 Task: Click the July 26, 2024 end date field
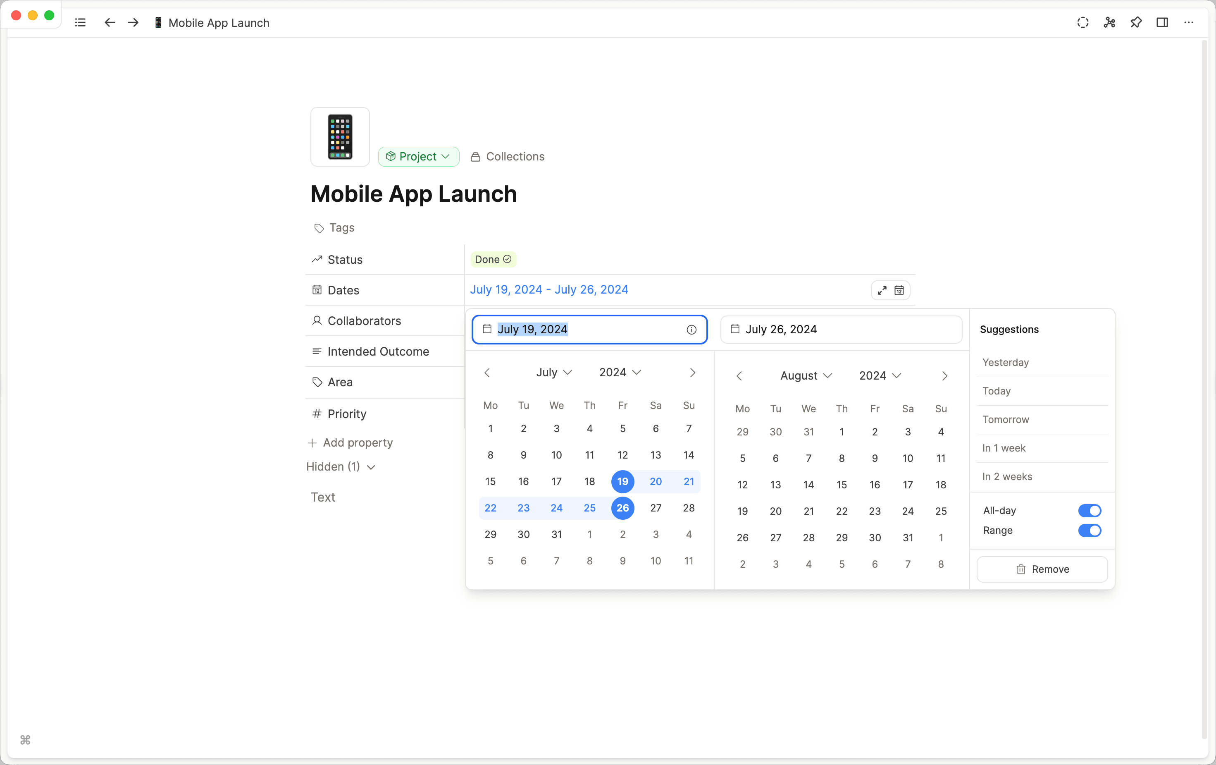[x=840, y=330]
